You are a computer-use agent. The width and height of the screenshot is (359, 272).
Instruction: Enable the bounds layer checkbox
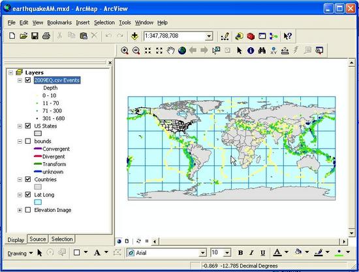click(27, 141)
